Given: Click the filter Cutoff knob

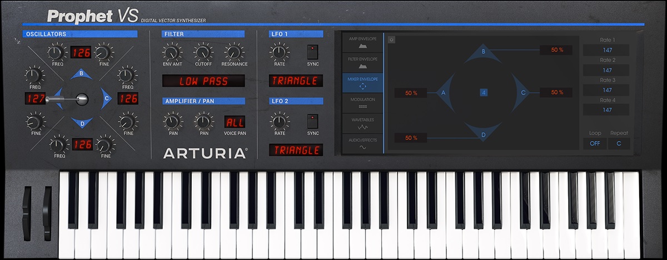Looking at the screenshot, I should point(203,53).
